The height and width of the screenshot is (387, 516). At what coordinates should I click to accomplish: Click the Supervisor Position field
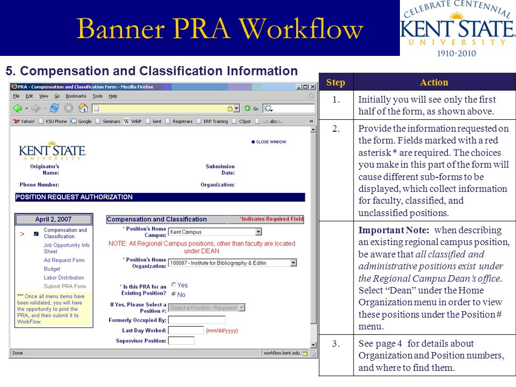[x=181, y=341]
